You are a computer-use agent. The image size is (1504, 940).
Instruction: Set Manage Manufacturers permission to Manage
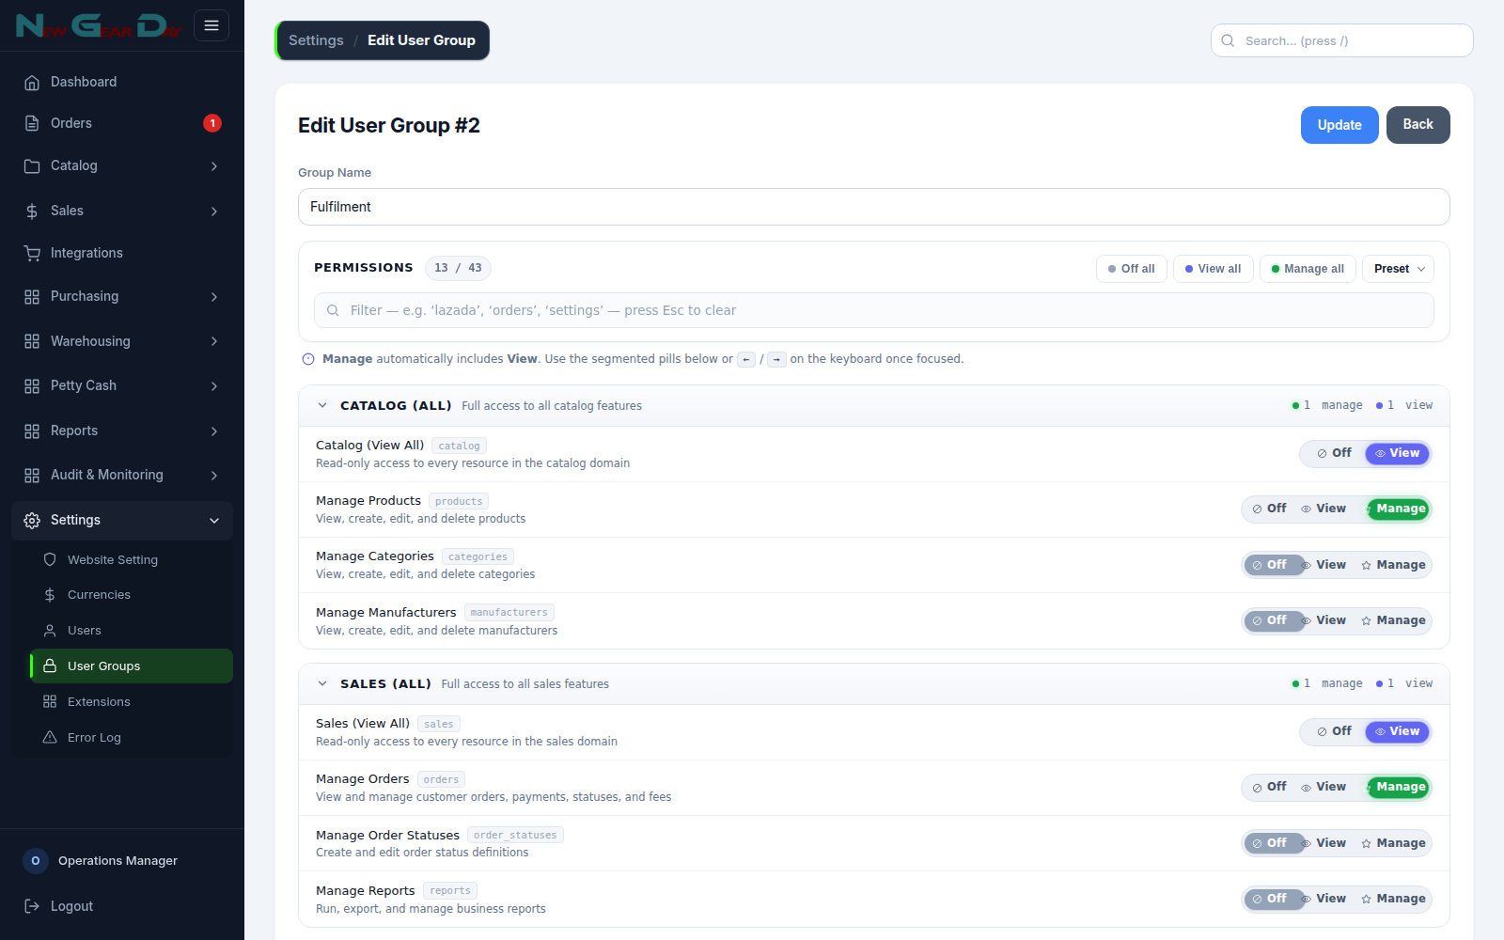(1393, 620)
